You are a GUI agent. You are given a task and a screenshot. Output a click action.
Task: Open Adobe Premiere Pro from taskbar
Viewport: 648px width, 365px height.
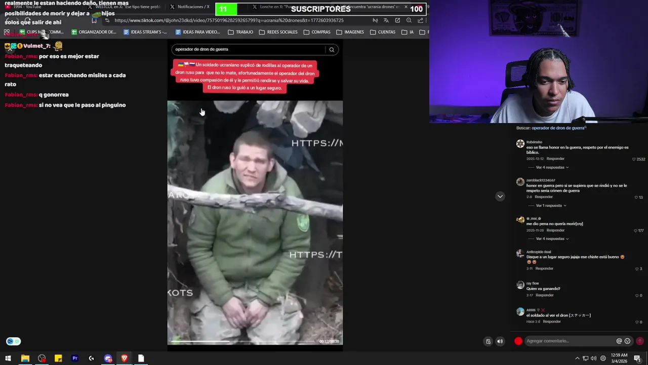75,358
